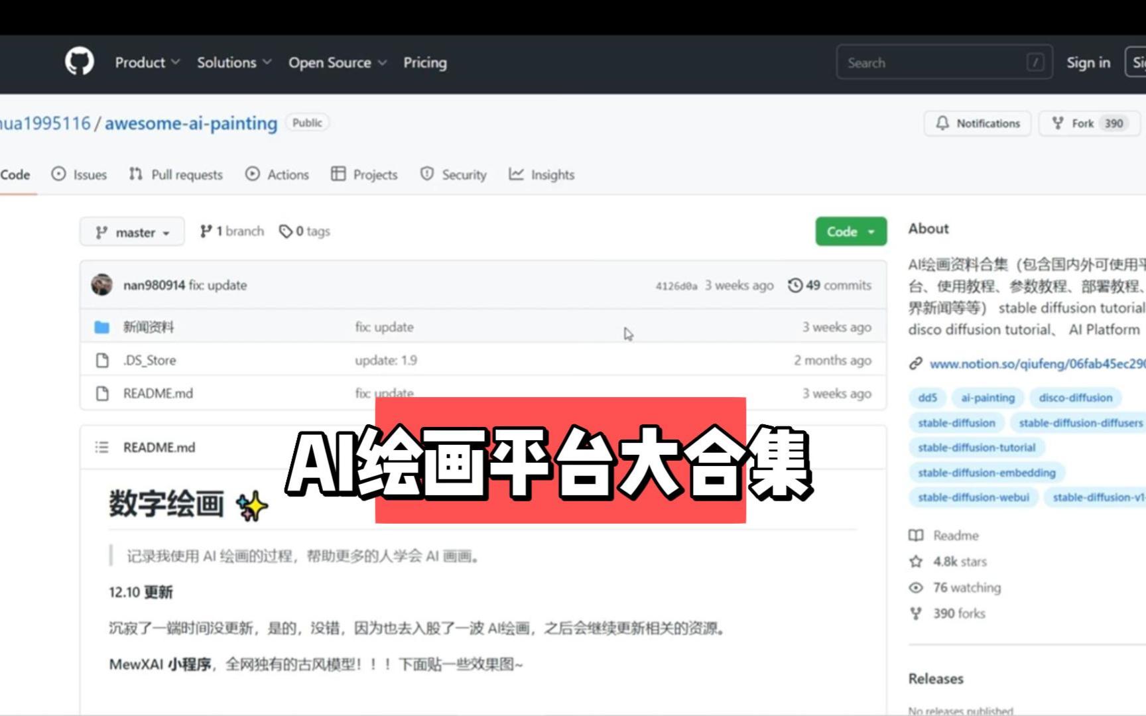This screenshot has width=1146, height=716.
Task: Select the dd5 topic tag
Action: (927, 398)
